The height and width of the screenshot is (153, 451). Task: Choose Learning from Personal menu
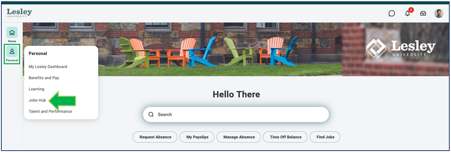[36, 89]
